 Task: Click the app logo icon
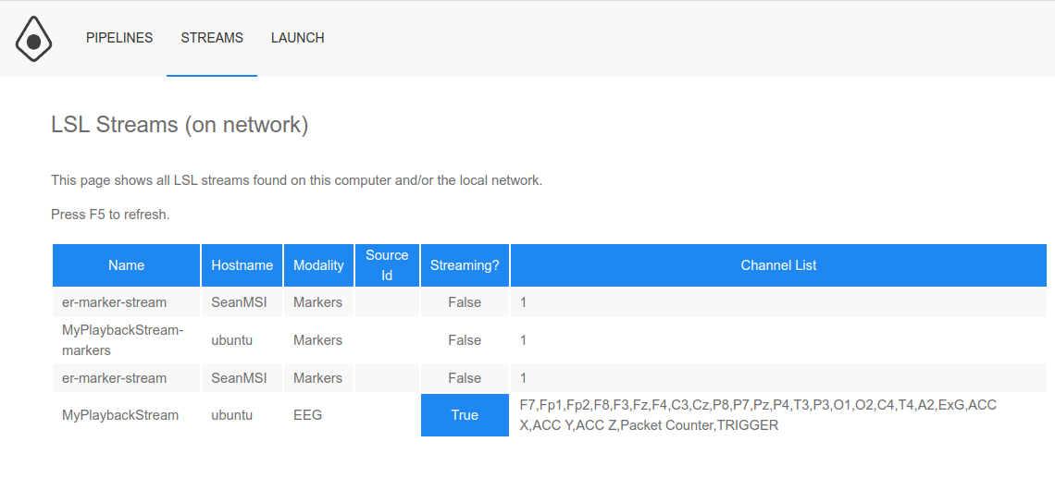coord(34,39)
